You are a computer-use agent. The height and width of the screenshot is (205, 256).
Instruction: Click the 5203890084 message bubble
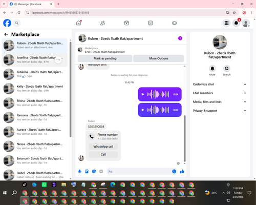point(96,127)
